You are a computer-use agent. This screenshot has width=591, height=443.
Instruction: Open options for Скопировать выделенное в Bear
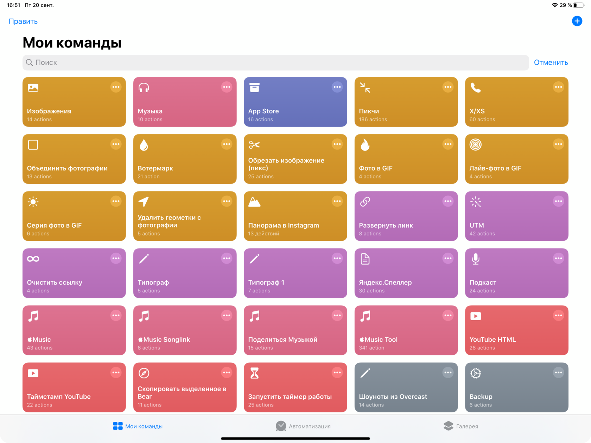click(x=227, y=372)
